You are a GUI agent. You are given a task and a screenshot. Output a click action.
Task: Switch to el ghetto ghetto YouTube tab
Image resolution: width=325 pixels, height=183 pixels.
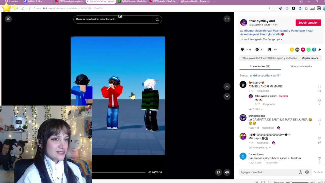(x=69, y=1)
